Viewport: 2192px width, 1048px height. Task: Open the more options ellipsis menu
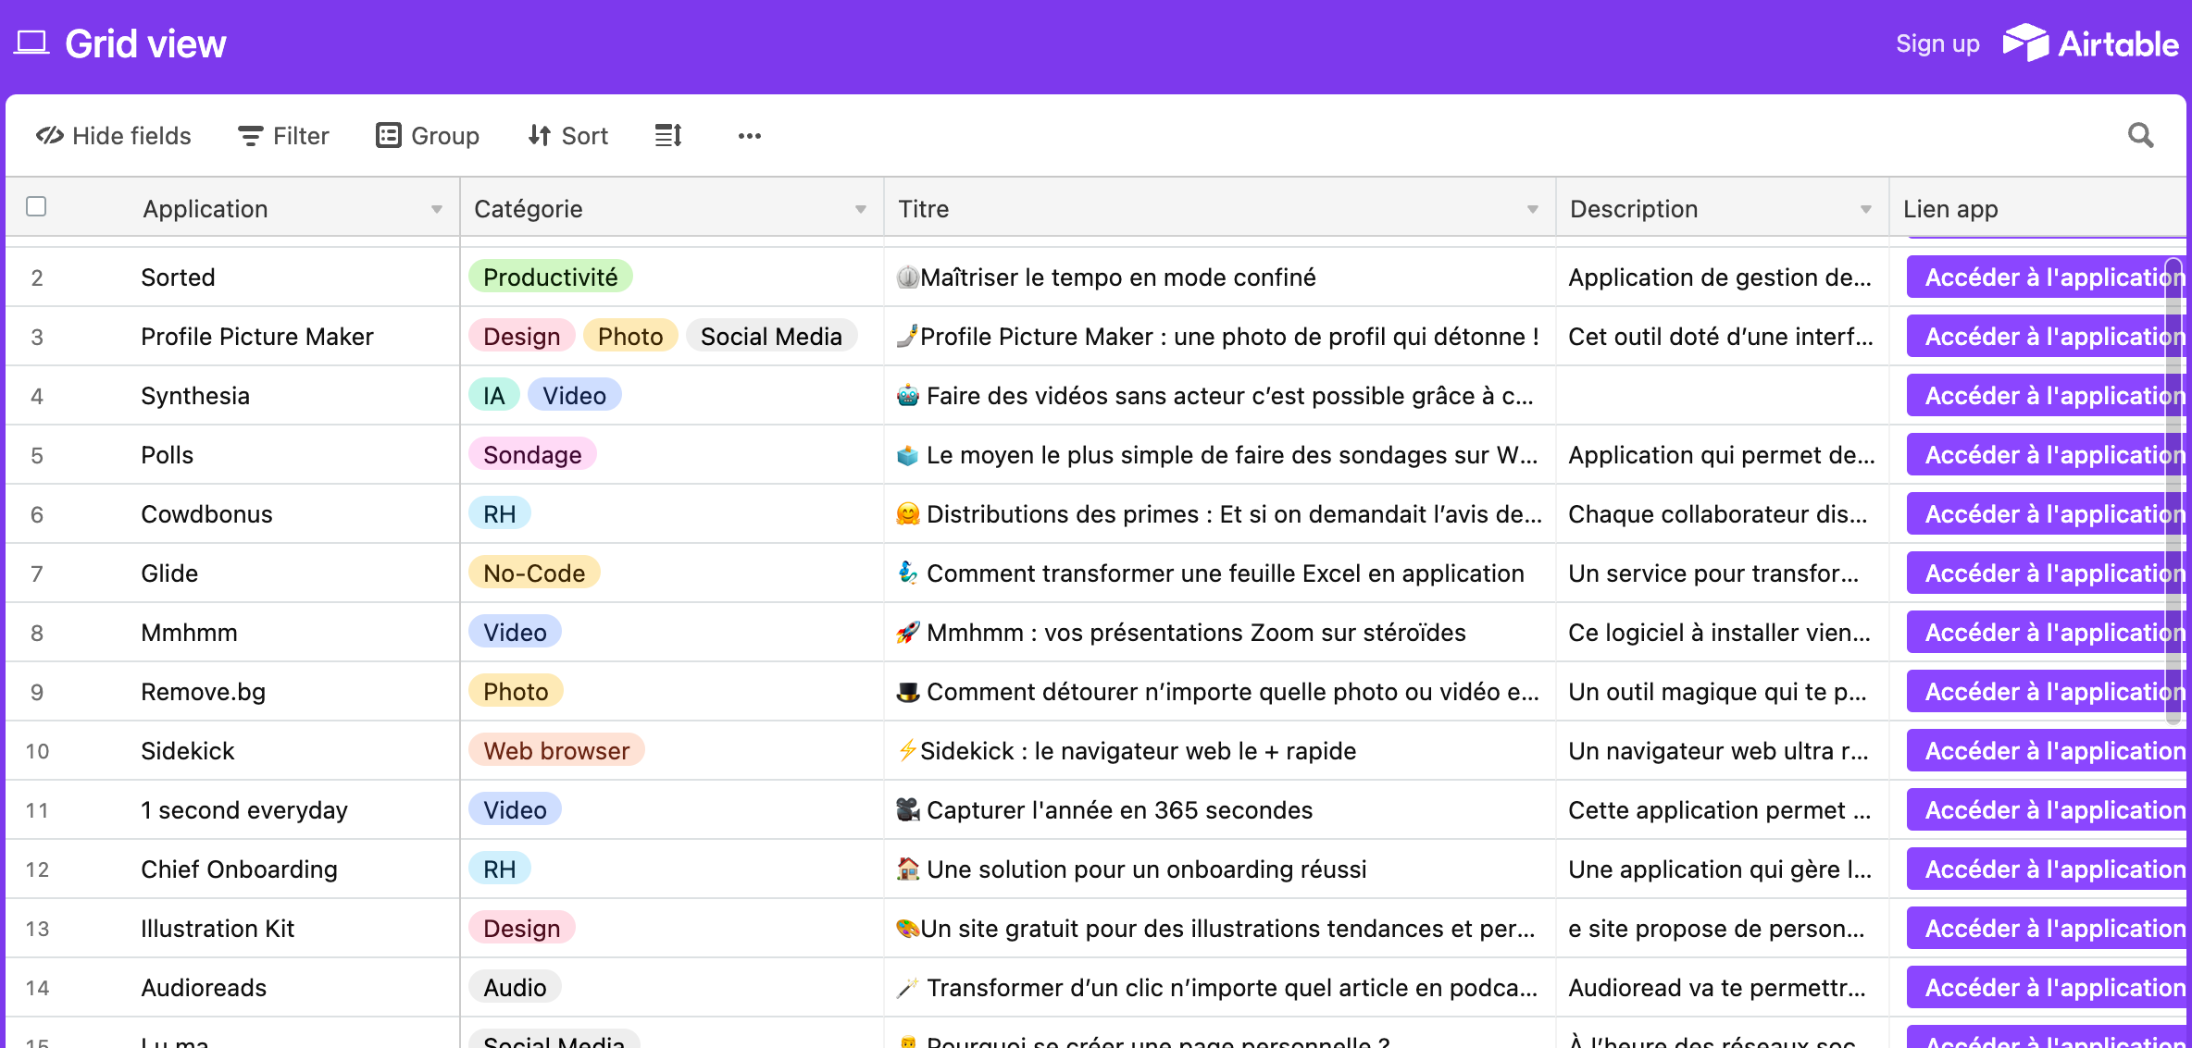pyautogui.click(x=749, y=136)
